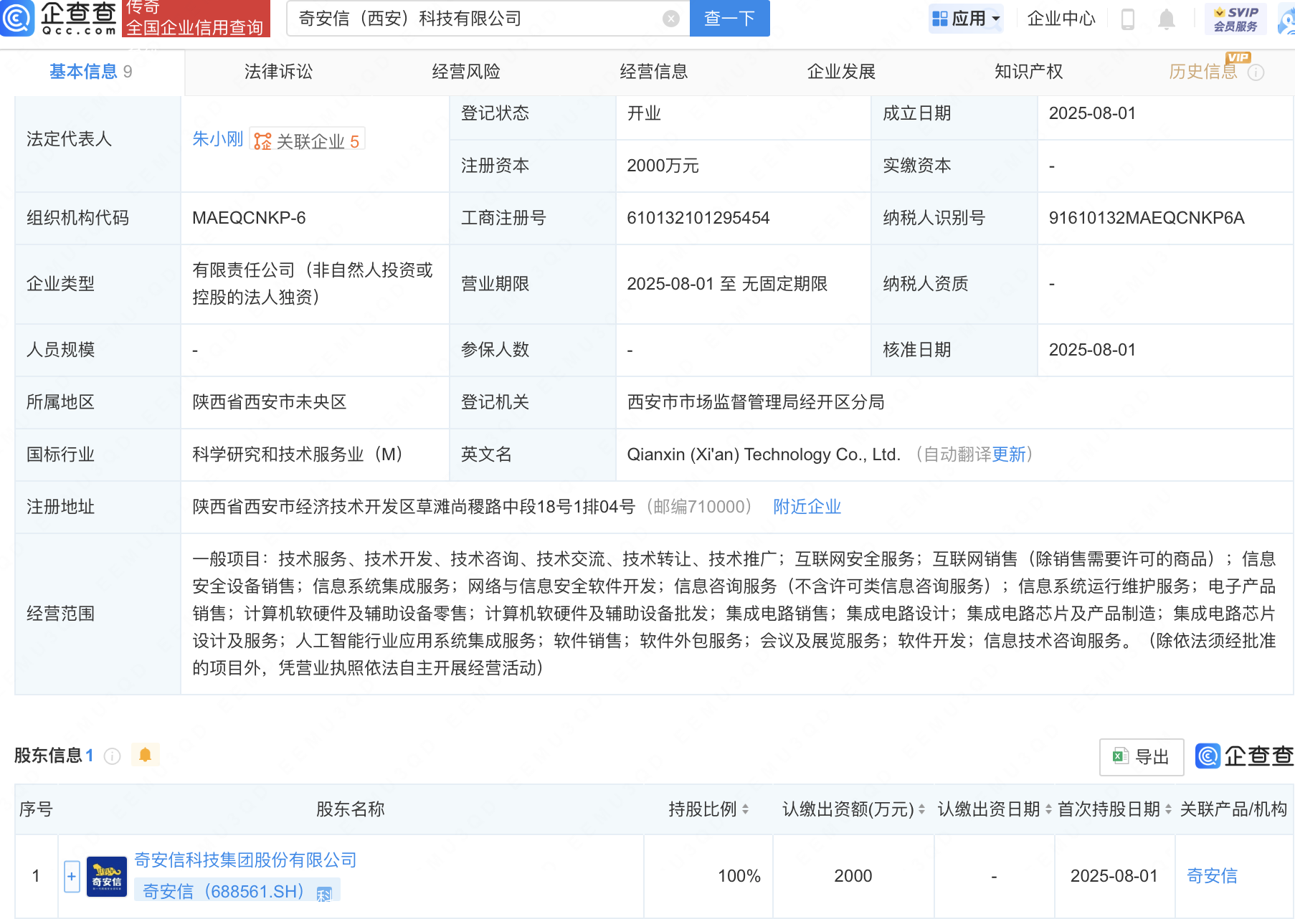1295x919 pixels.
Task: View 关联企业 5 related companies
Action: [x=308, y=141]
